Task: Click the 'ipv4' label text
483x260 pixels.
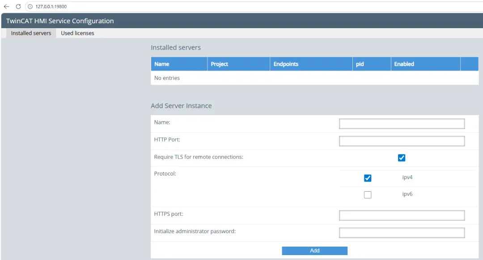Action: click(407, 177)
